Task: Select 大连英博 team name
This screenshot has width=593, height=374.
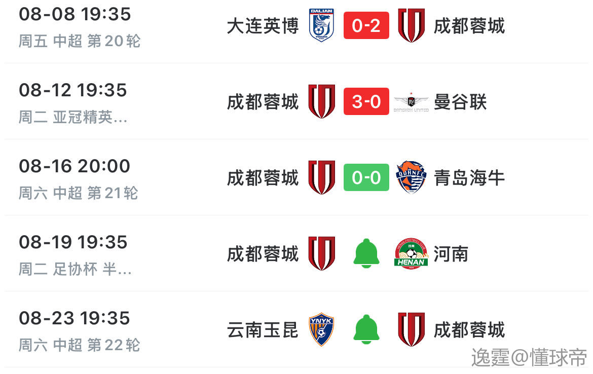Action: [263, 26]
